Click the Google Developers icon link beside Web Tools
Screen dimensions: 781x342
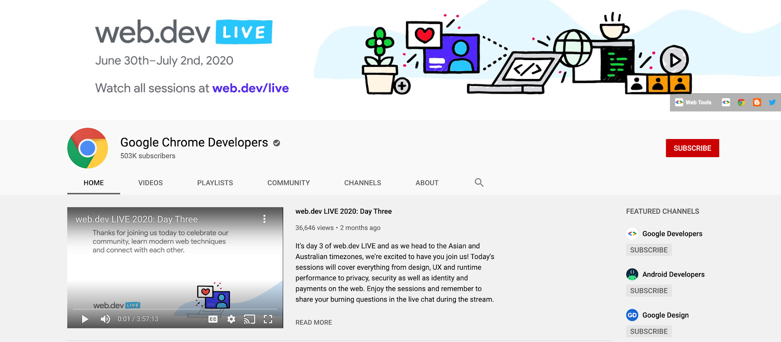pyautogui.click(x=726, y=102)
